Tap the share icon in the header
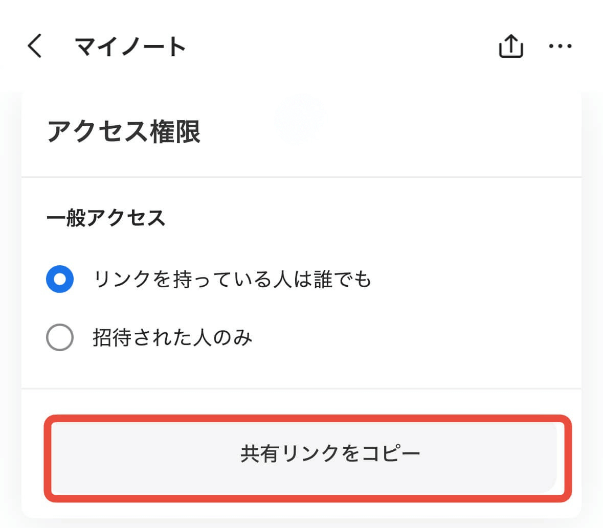 (510, 47)
